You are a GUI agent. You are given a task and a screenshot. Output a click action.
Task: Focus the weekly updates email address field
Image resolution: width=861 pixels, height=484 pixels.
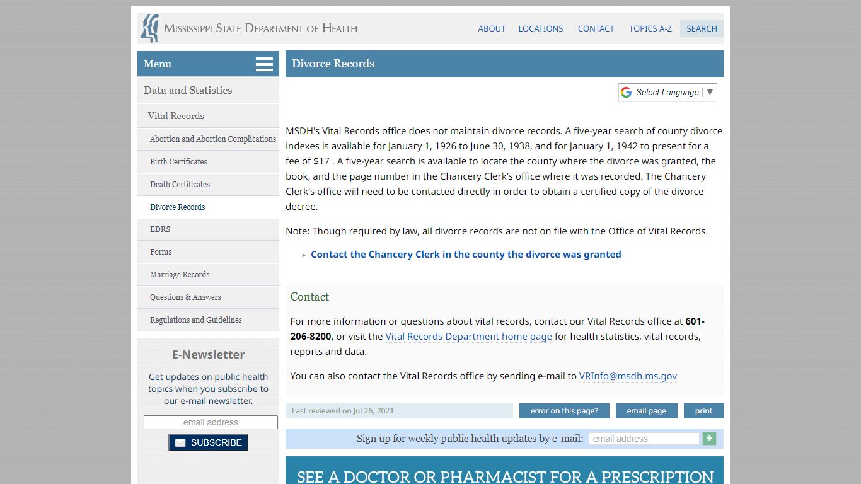pyautogui.click(x=644, y=439)
